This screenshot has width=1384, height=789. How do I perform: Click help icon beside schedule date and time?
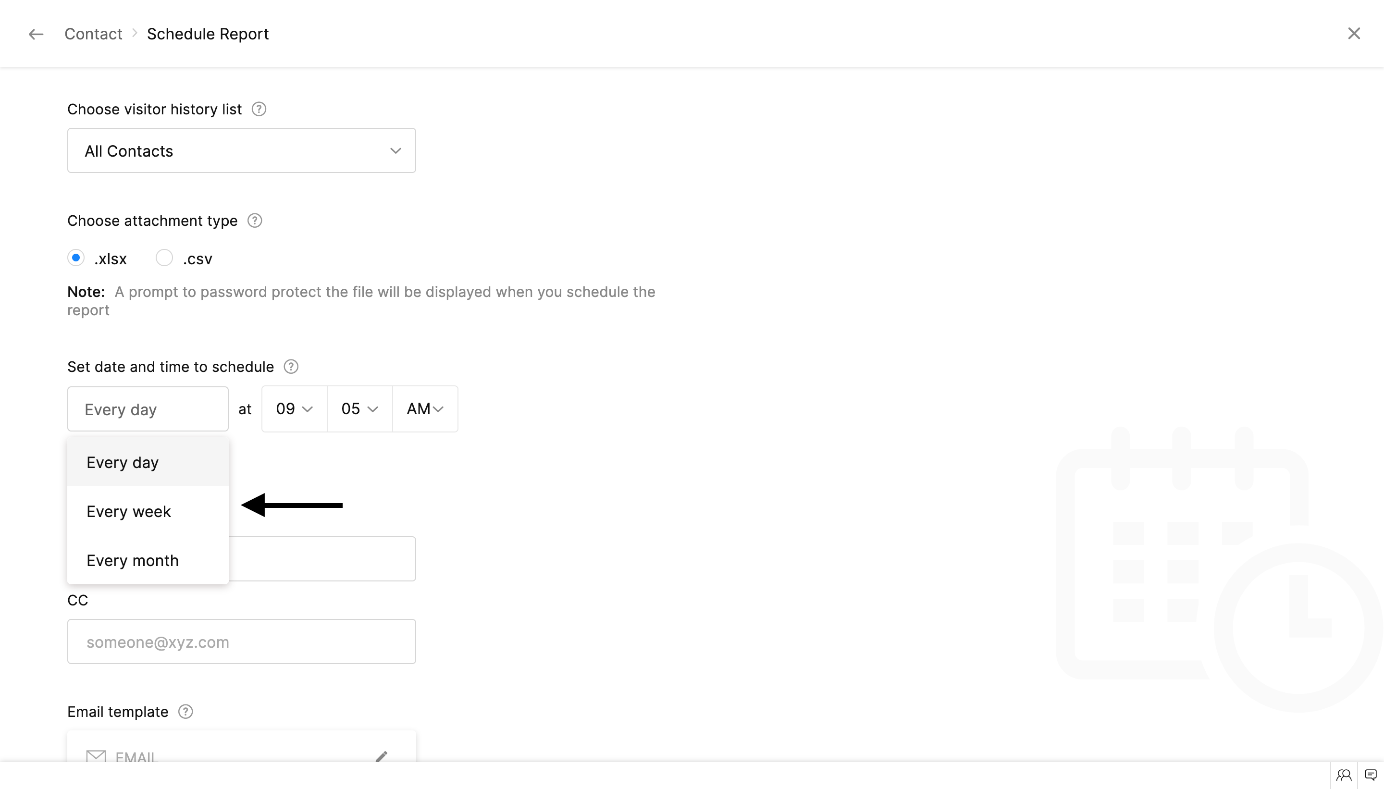(291, 367)
